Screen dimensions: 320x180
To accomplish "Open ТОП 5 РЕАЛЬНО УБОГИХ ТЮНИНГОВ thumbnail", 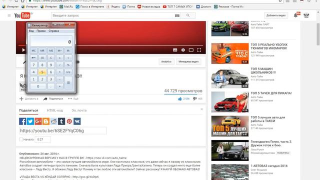I will tap(230, 53).
